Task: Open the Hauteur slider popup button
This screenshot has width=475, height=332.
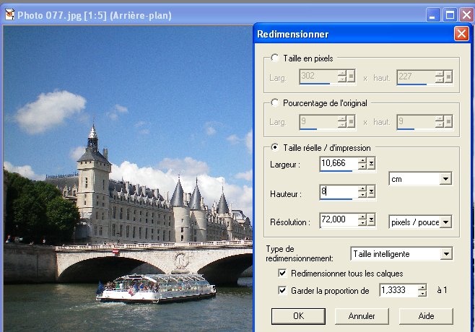Action: click(371, 192)
